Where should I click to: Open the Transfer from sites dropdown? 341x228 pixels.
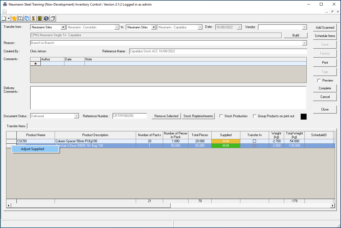pyautogui.click(x=63, y=27)
